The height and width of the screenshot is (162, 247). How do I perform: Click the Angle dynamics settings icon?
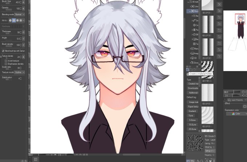click(23, 39)
